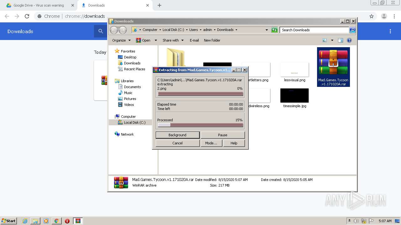Screen dimensions: 401x225
Task: Open the Windows Start menu
Action: point(9,221)
